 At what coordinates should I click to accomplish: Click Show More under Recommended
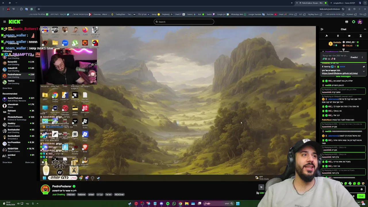7,162
